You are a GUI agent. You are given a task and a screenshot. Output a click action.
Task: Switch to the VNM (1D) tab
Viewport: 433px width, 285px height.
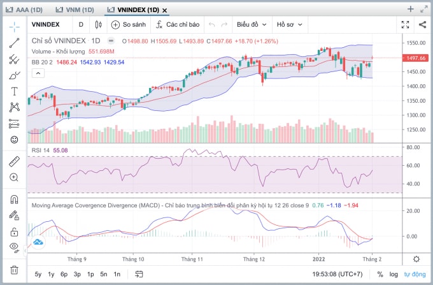(75, 10)
